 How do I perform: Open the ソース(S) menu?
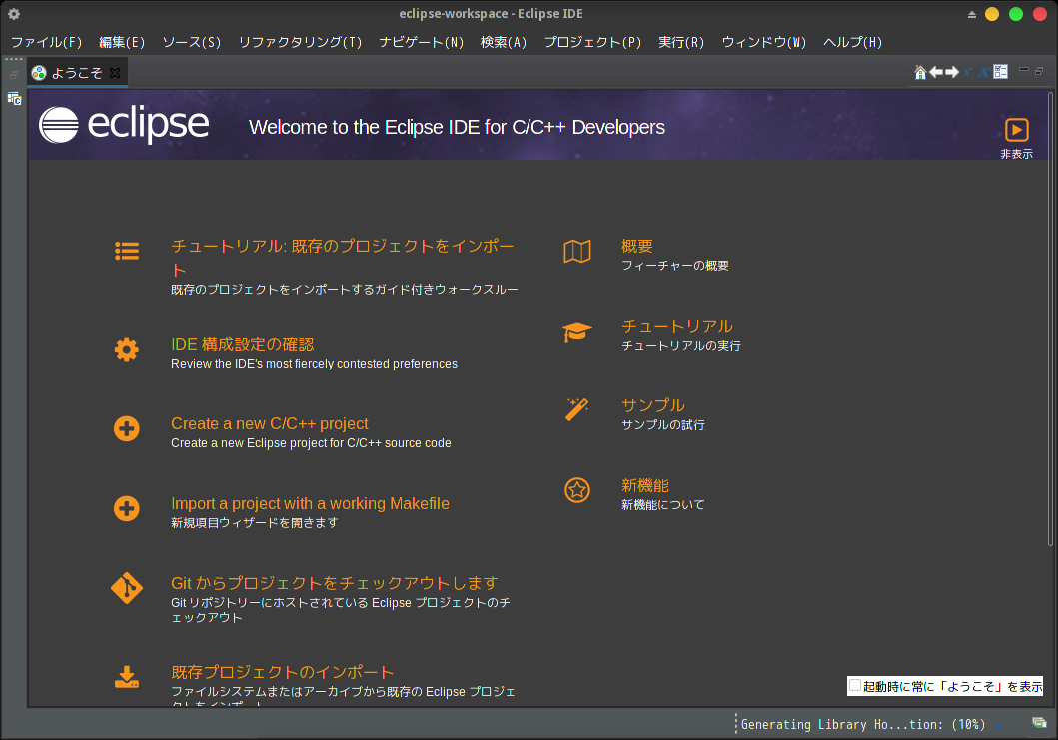pyautogui.click(x=192, y=42)
